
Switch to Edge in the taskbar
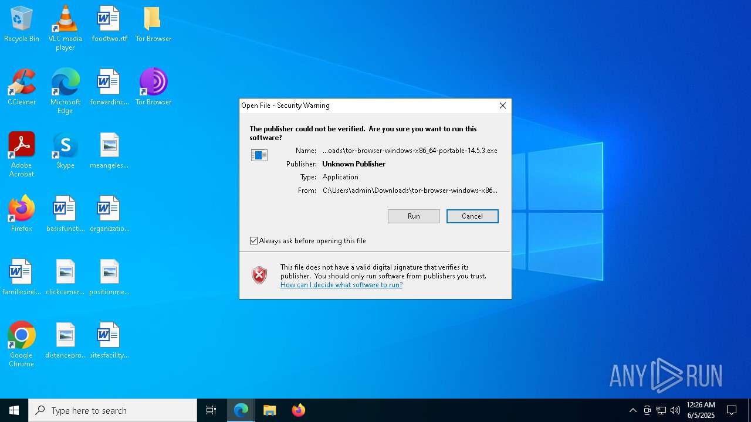241,410
